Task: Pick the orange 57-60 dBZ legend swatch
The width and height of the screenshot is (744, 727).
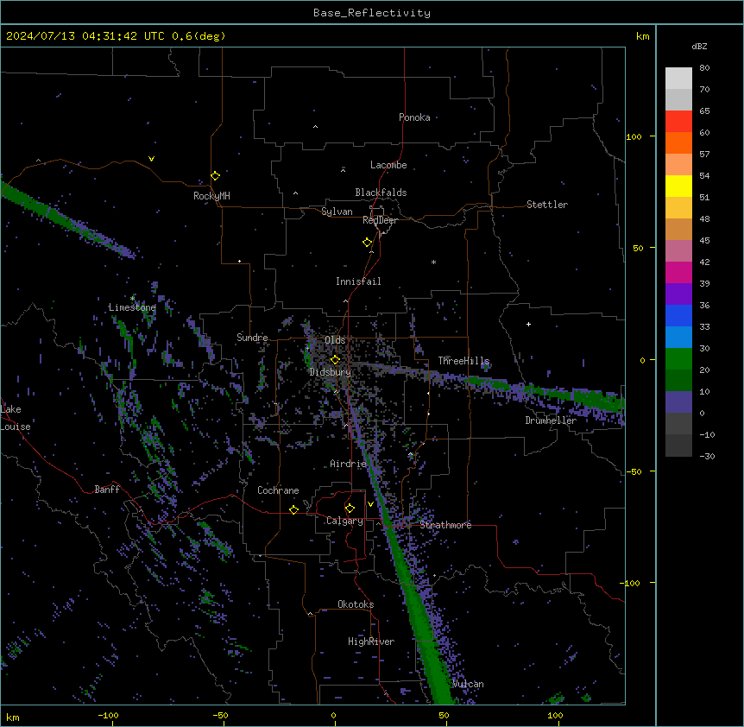Action: pyautogui.click(x=678, y=142)
